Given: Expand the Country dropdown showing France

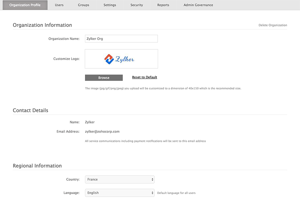Looking at the screenshot, I should coord(120,179).
